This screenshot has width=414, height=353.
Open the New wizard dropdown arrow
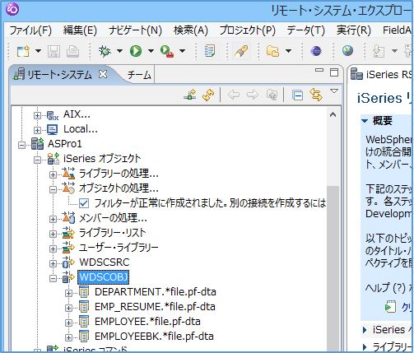point(38,51)
